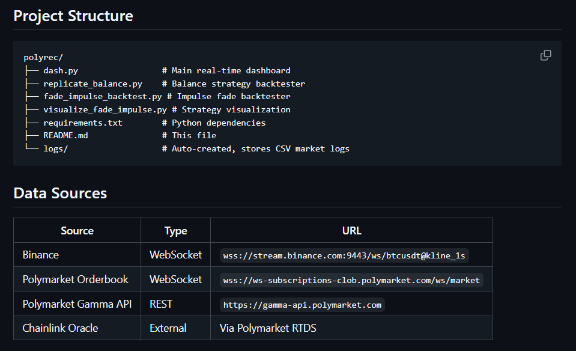Click the Source column header

coord(77,231)
